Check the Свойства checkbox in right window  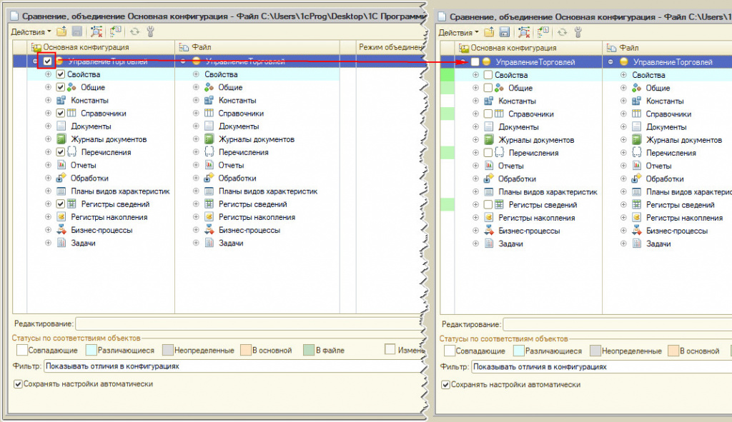(x=488, y=74)
